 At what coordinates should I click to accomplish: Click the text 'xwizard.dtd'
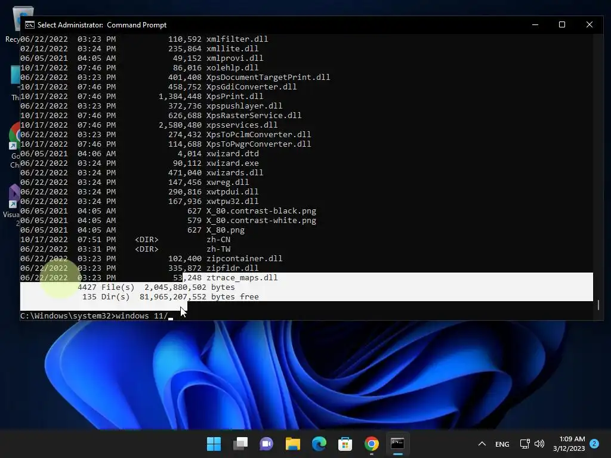coord(232,153)
